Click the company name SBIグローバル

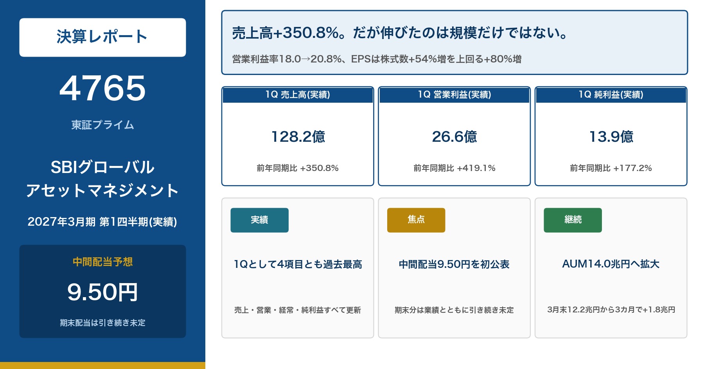click(102, 167)
